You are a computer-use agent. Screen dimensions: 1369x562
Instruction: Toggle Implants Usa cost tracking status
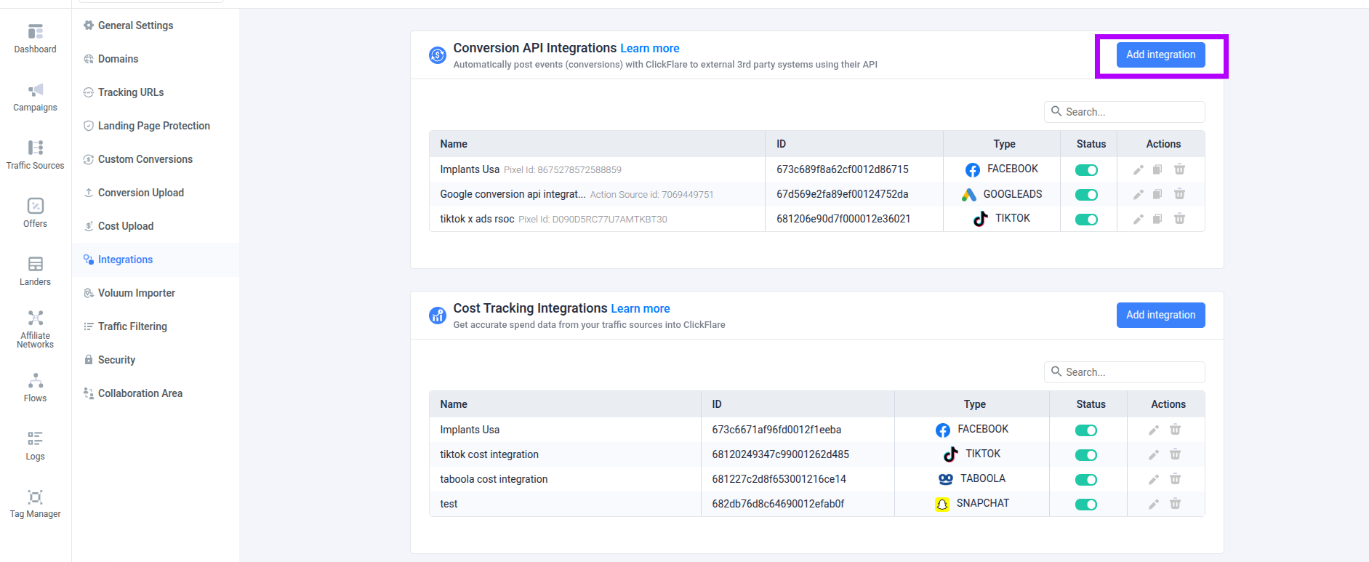1086,430
